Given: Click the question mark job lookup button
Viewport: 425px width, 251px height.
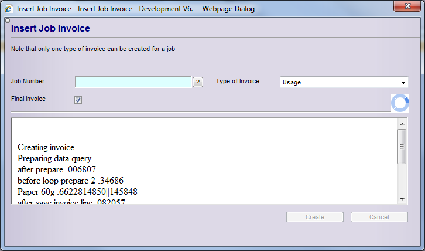Looking at the screenshot, I should pos(198,82).
